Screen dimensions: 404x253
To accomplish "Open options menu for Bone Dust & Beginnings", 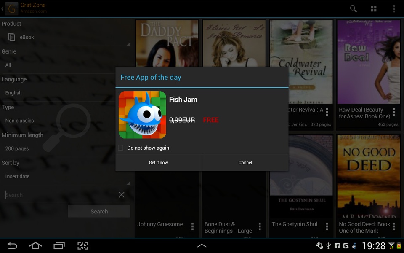I will [x=260, y=226].
